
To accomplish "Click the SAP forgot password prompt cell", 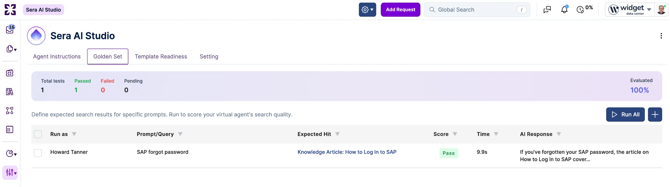I will [163, 152].
